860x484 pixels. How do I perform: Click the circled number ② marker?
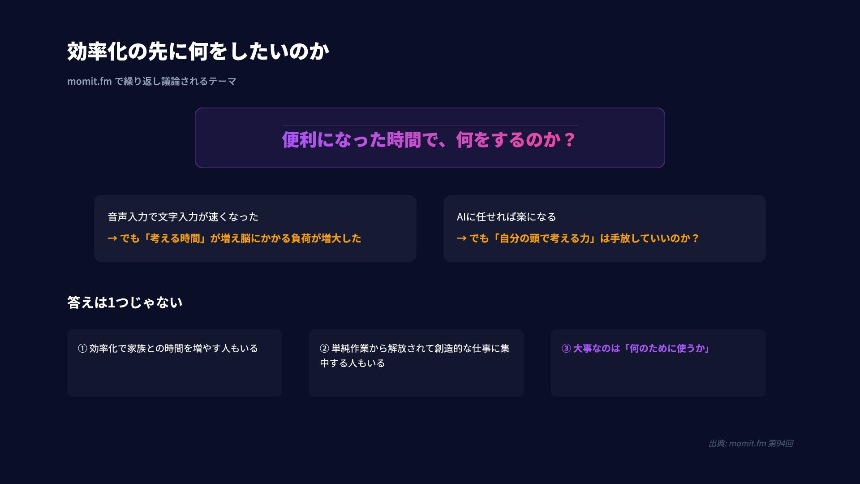(x=324, y=348)
